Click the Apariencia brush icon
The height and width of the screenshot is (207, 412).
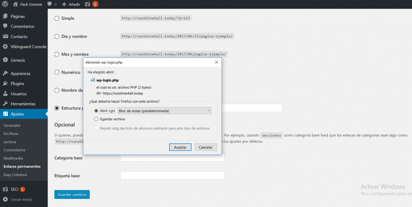[5, 73]
